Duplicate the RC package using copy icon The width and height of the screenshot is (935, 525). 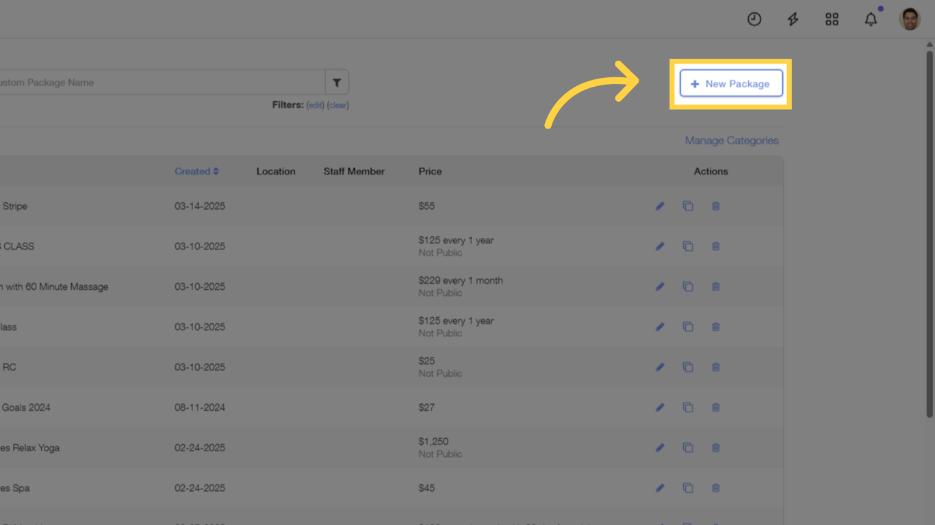point(689,367)
